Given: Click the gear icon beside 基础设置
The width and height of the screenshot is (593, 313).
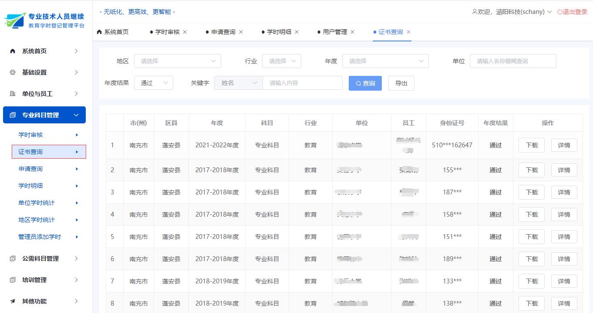Looking at the screenshot, I should coord(13,72).
